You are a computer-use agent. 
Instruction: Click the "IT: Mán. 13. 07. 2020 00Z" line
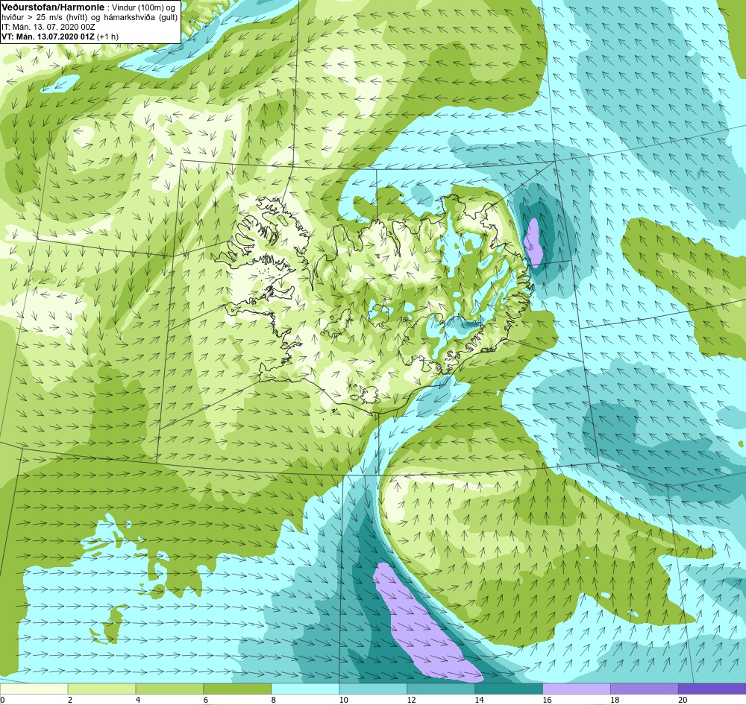click(x=48, y=27)
